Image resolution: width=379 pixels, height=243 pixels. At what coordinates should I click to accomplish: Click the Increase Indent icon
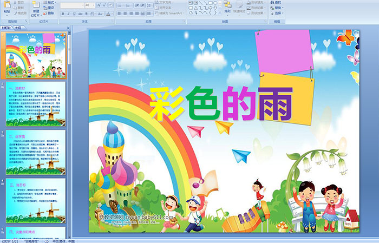[x=142, y=5]
